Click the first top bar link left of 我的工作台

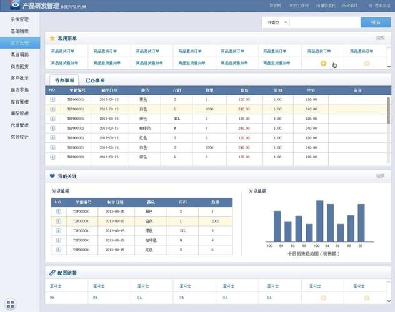276,6
